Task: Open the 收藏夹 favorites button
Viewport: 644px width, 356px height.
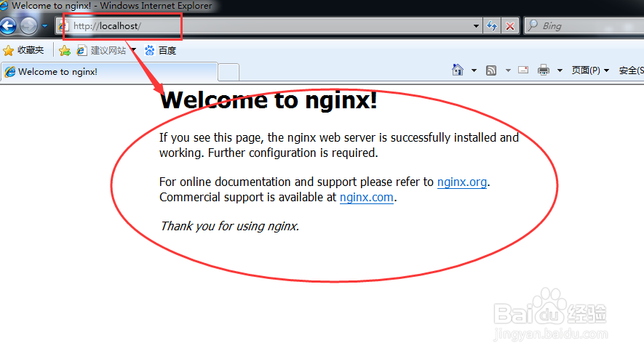Action: click(x=23, y=50)
